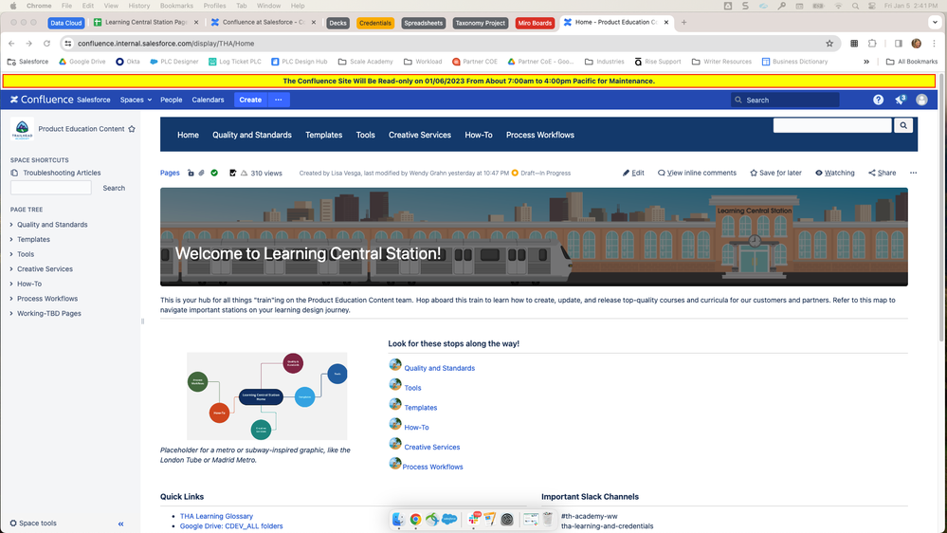Click page restrictions padlock icon
Screen dimensions: 947x533
191,173
